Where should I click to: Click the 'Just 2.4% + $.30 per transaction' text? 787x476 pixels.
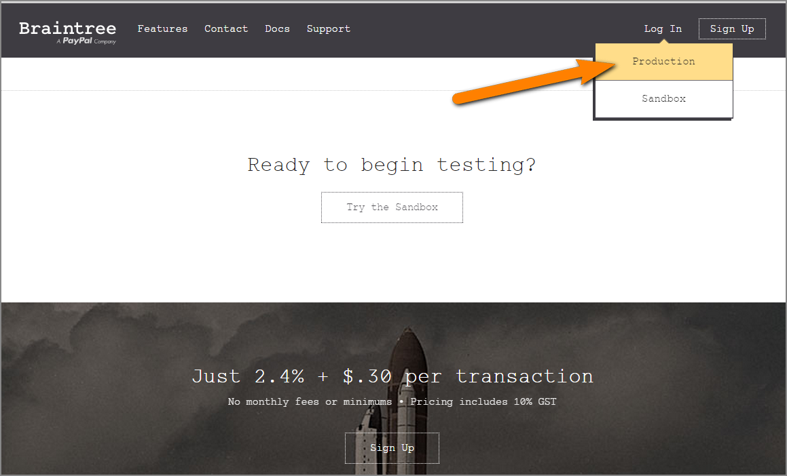point(392,376)
